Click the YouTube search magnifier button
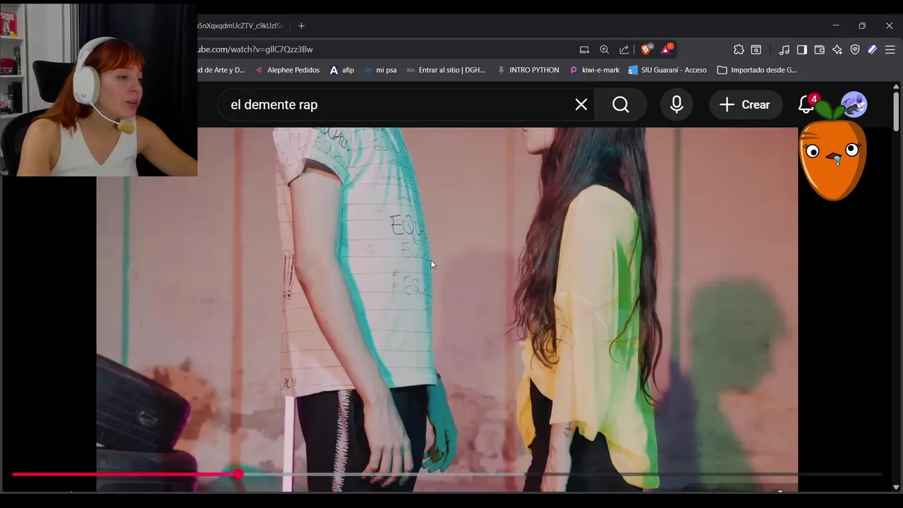Screen dimensions: 903x508 point(621,104)
